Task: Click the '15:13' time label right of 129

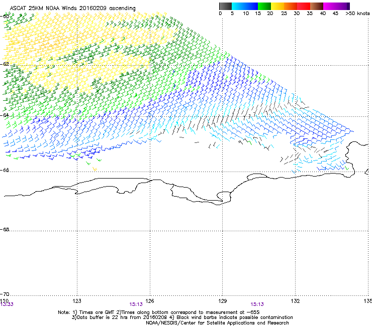Action: (x=257, y=304)
